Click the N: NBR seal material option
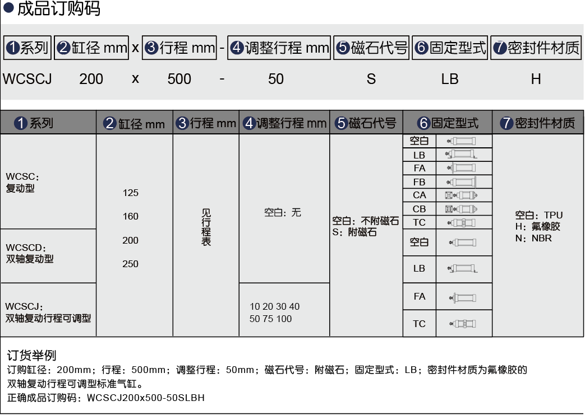 (x=533, y=238)
